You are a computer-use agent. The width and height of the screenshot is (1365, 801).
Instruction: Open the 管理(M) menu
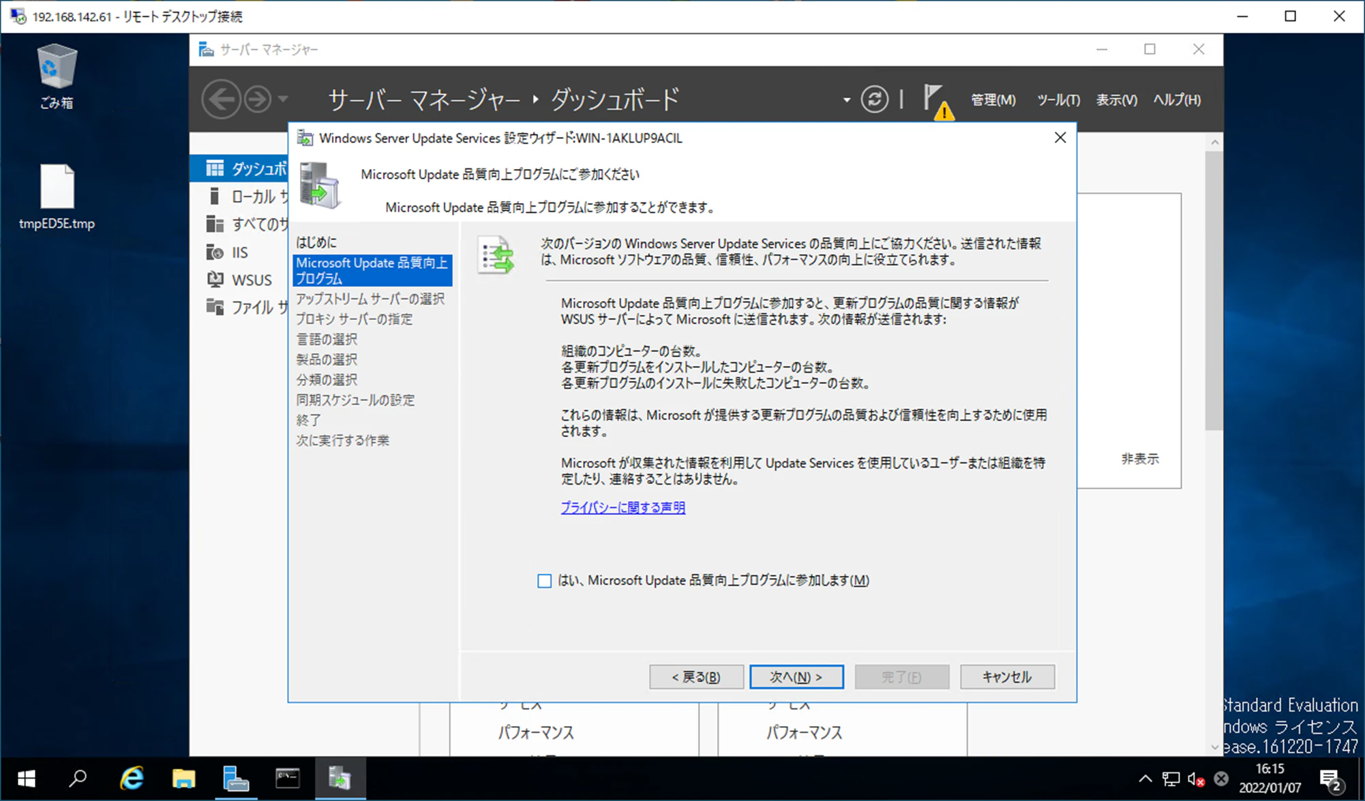coord(993,100)
